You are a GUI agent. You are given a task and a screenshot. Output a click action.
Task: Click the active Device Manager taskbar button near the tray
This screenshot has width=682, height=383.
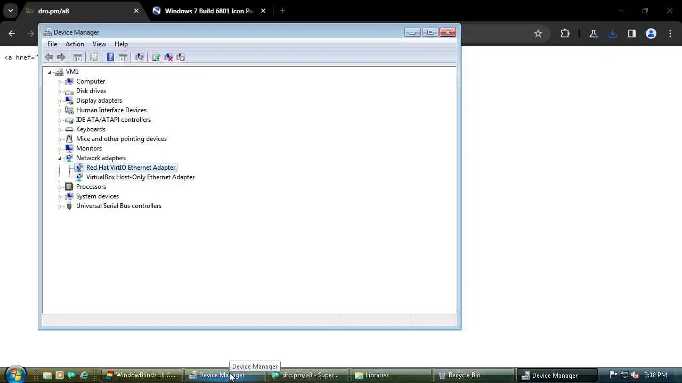pos(557,375)
